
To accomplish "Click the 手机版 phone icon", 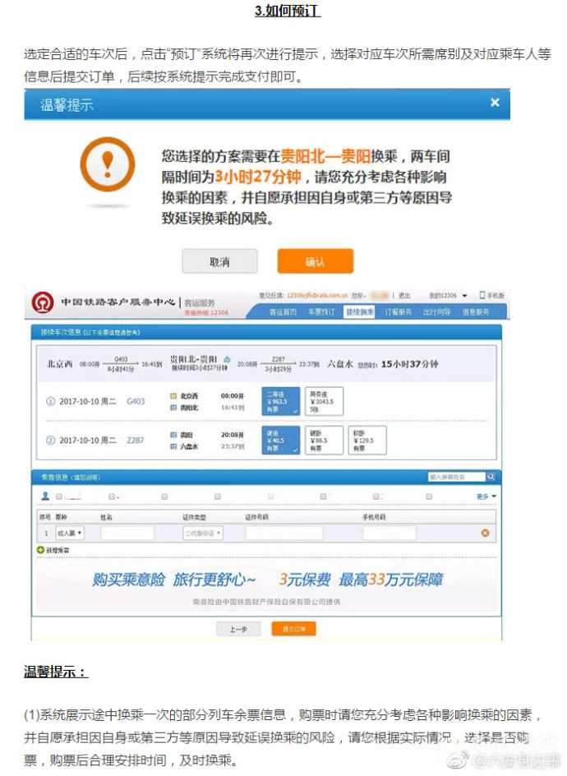I will point(483,295).
